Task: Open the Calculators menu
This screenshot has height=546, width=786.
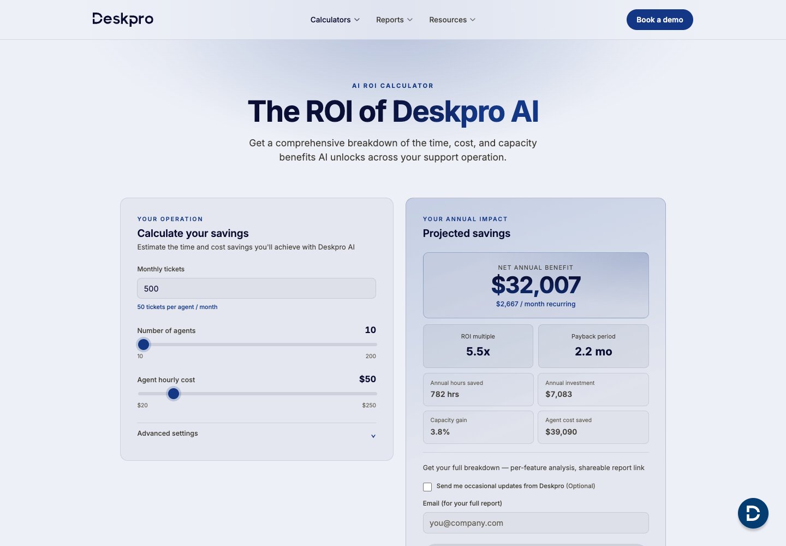Action: coord(335,20)
